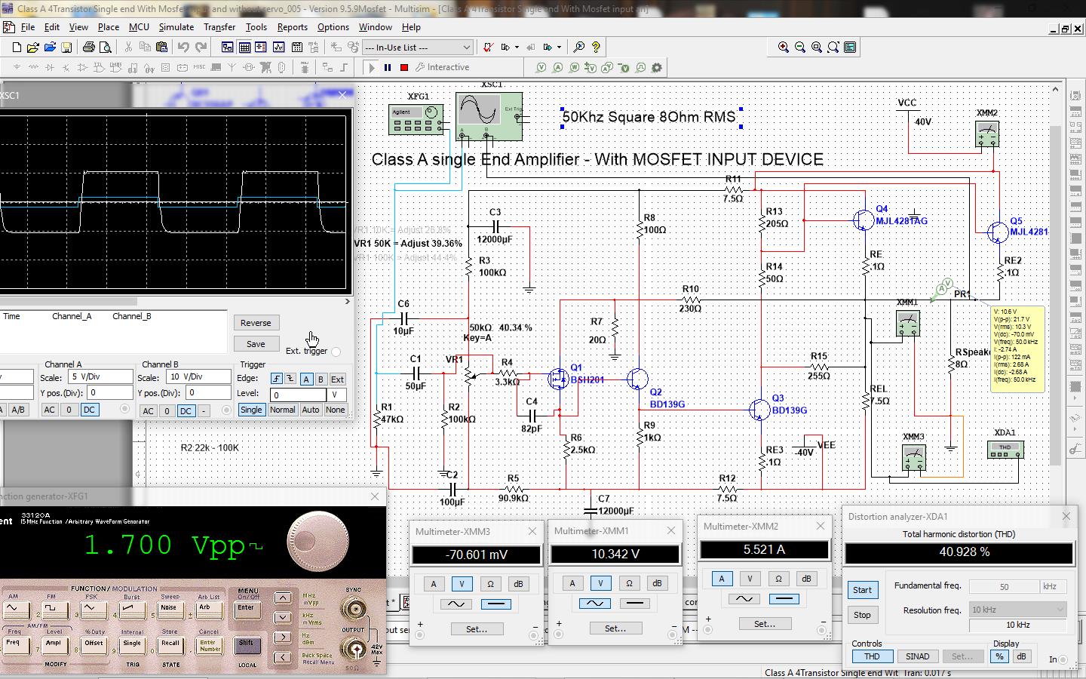Click the XSC1 oscilloscope instrument on schematic
1086x679 pixels.
tap(489, 116)
